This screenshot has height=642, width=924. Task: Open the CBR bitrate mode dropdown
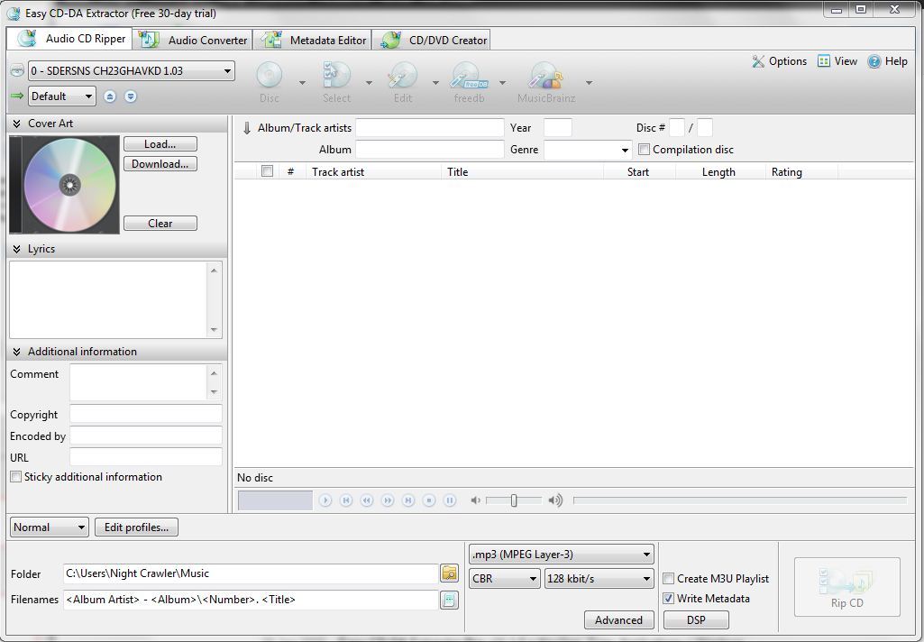(x=505, y=579)
